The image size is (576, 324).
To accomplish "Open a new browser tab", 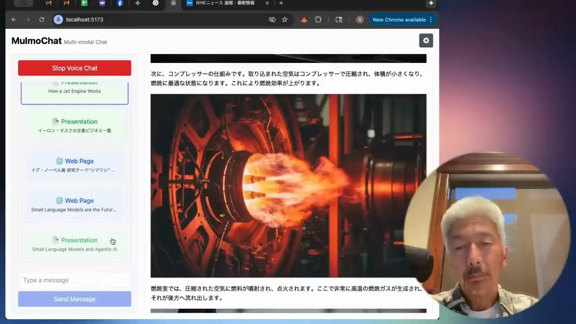I will (281, 3).
